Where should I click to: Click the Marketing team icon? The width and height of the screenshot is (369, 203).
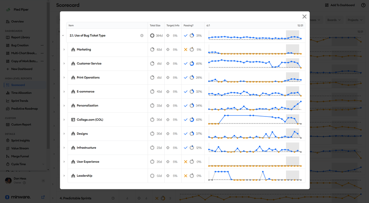pos(73,50)
